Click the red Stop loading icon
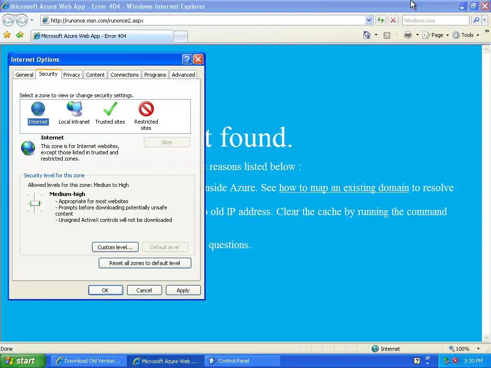The height and width of the screenshot is (368, 491). click(393, 21)
